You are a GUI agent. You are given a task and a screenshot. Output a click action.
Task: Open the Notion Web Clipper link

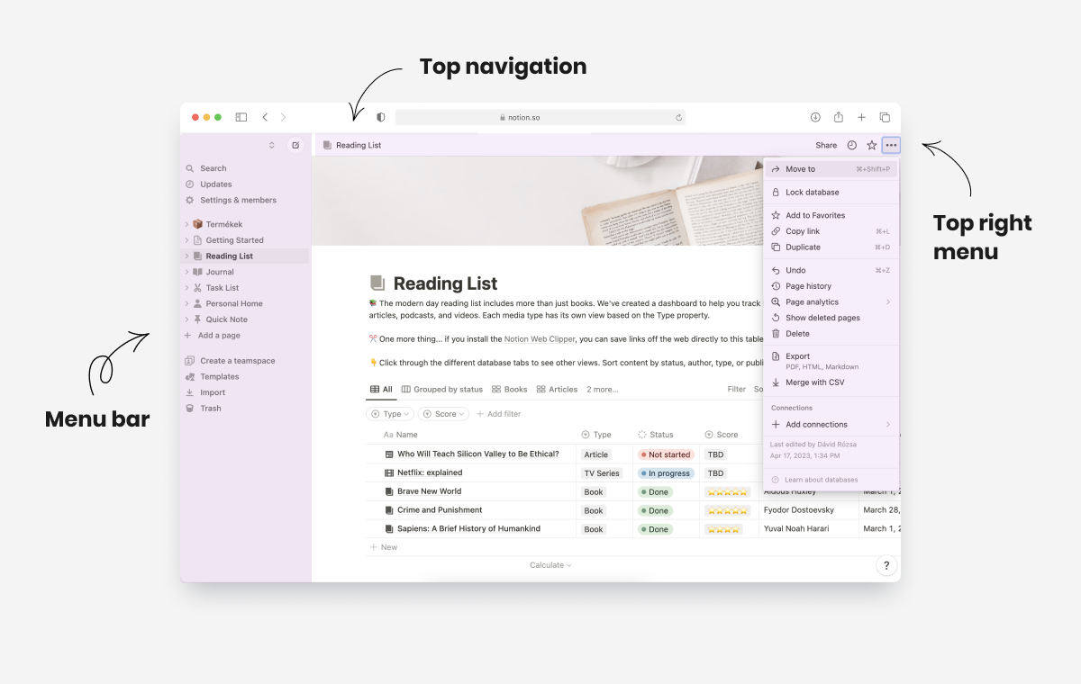[540, 339]
